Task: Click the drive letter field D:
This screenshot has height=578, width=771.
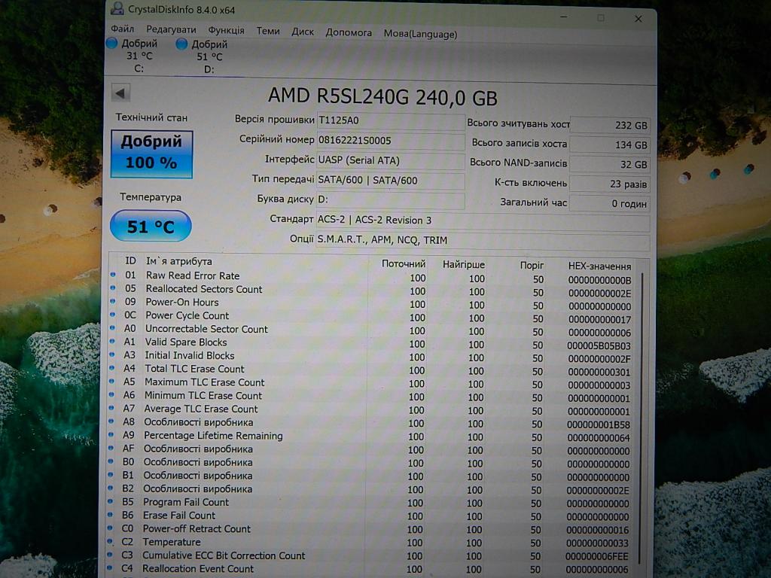Action: pos(390,199)
